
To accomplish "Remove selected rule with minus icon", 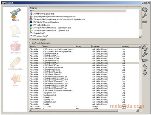I will click(x=145, y=61).
